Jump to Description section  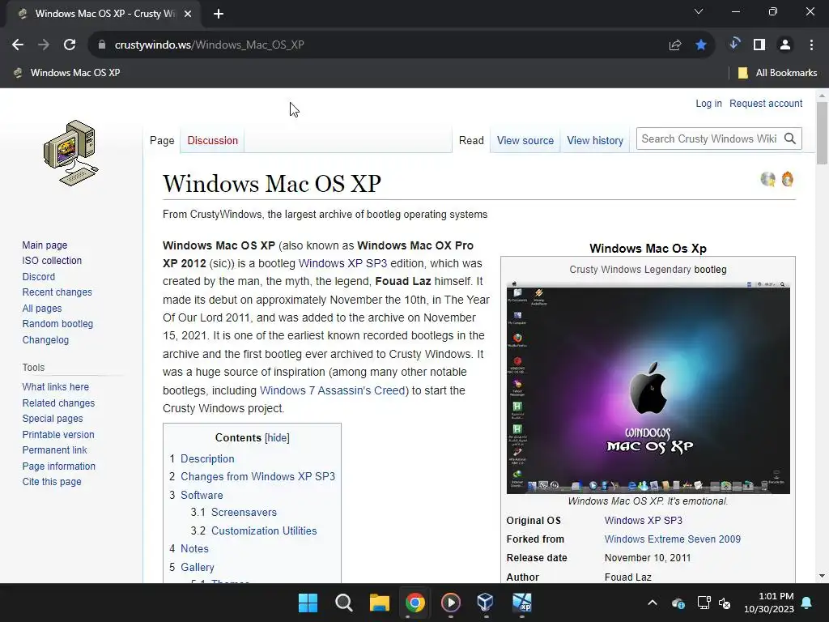[207, 458]
